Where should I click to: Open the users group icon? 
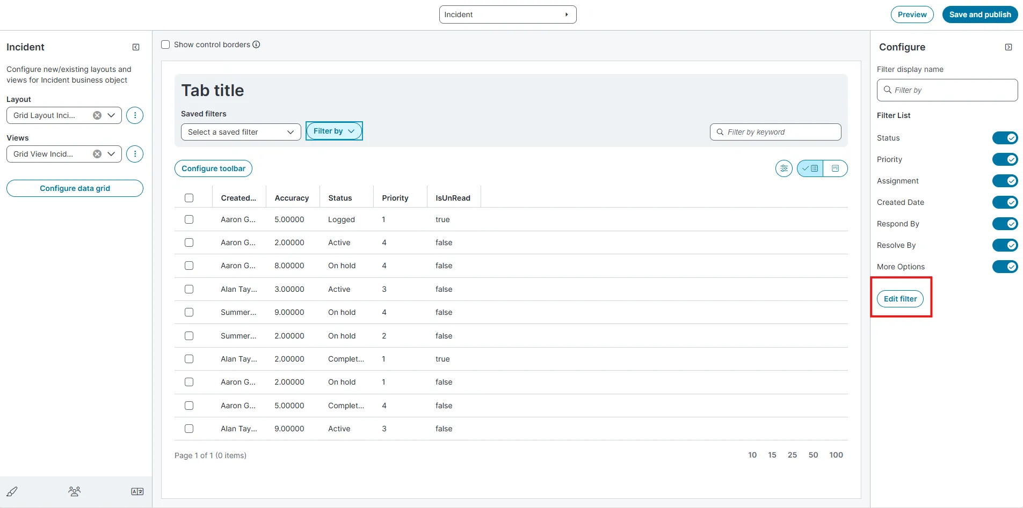pyautogui.click(x=75, y=491)
